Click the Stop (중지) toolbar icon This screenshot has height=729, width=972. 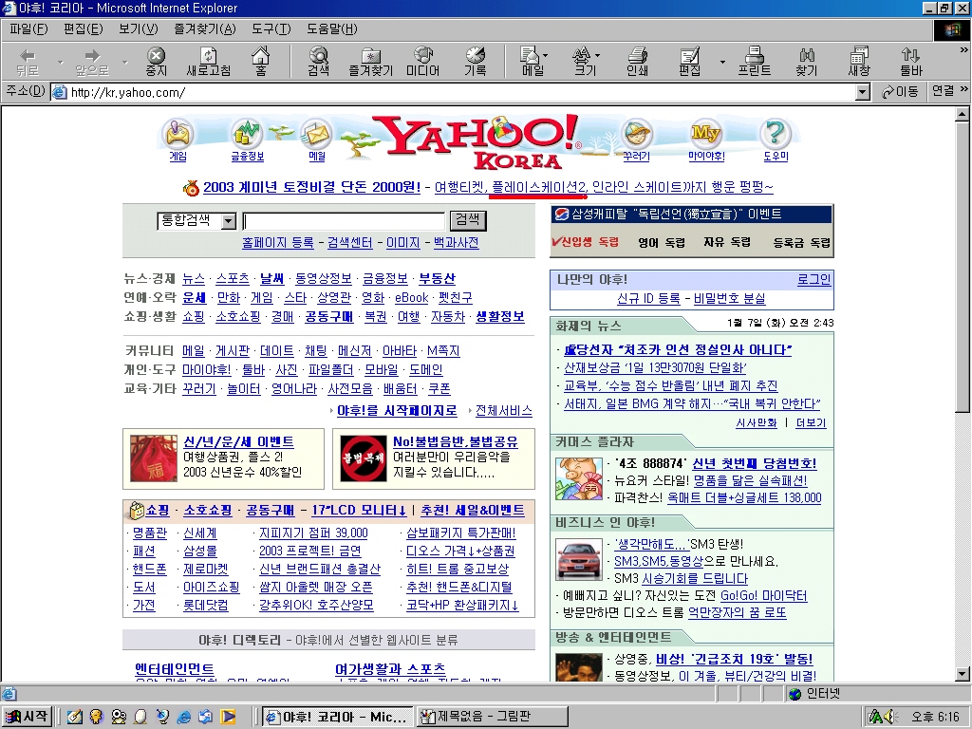coord(156,62)
